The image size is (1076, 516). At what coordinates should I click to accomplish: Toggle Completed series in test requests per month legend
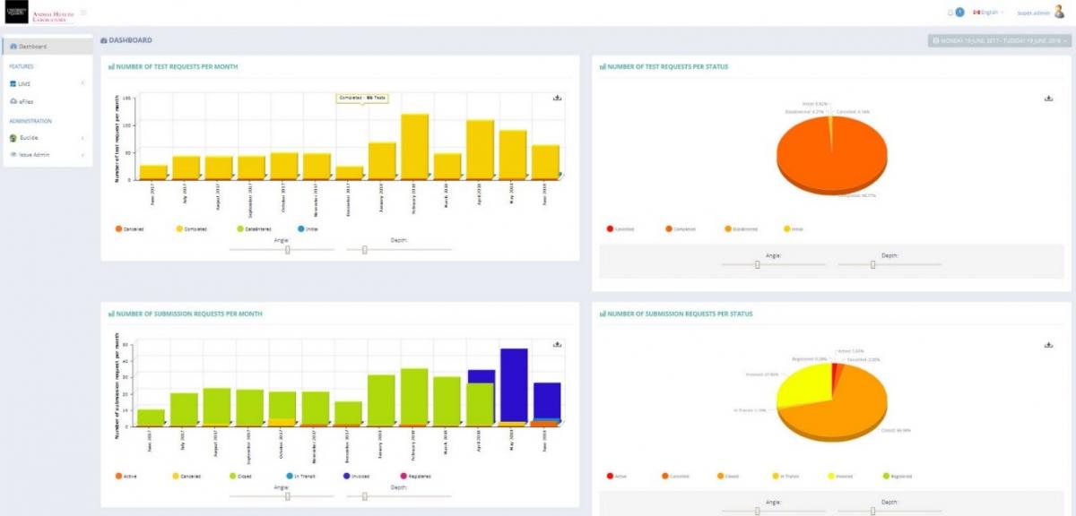191,229
